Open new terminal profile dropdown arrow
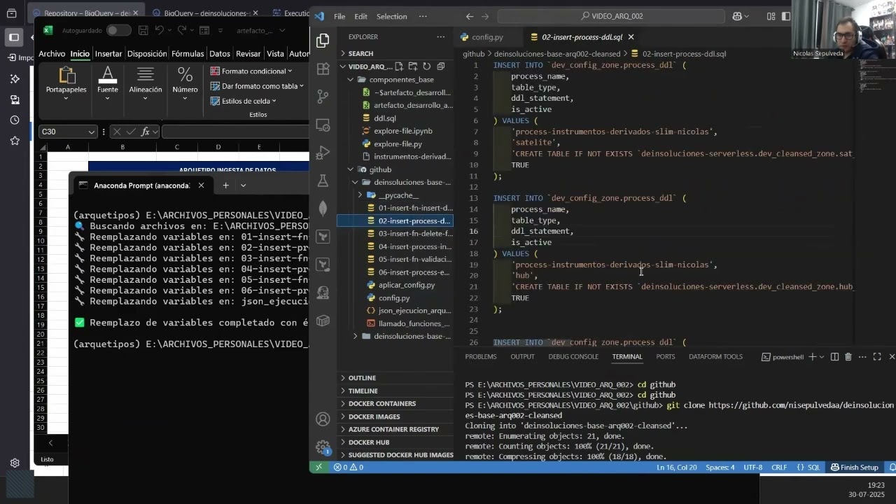Image resolution: width=896 pixels, height=504 pixels. pos(822,357)
